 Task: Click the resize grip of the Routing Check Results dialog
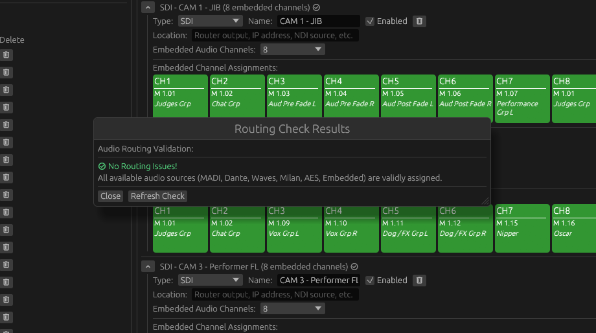485,201
